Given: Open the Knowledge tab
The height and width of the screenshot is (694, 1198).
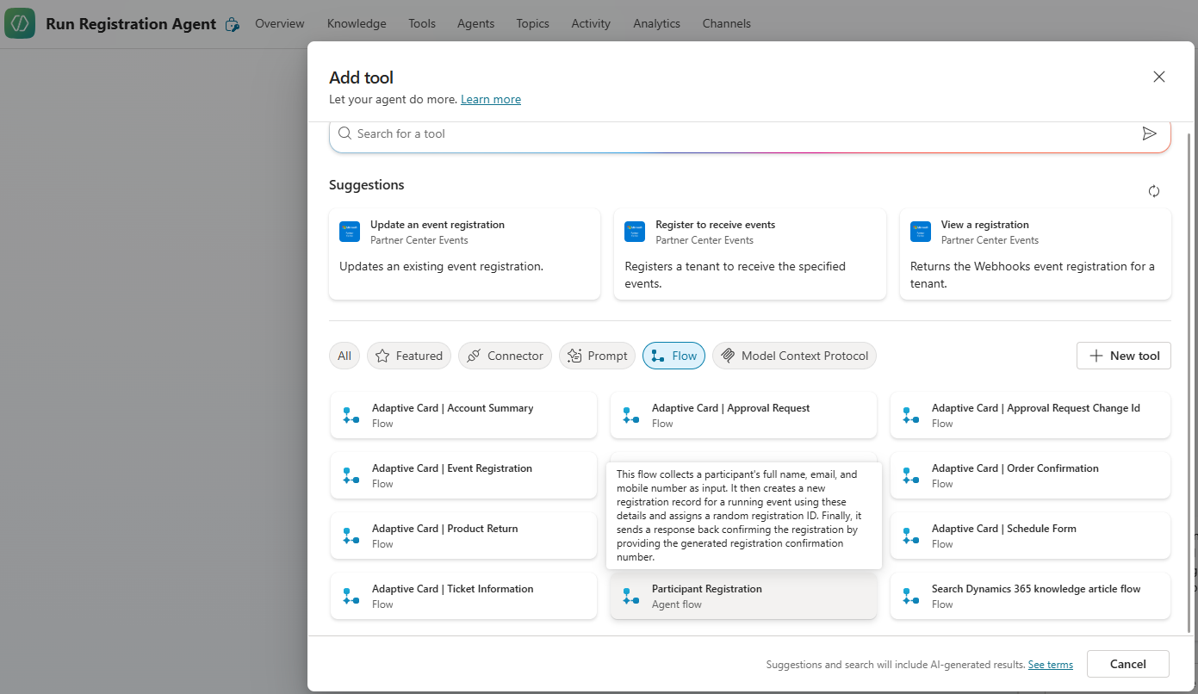Looking at the screenshot, I should coord(357,23).
